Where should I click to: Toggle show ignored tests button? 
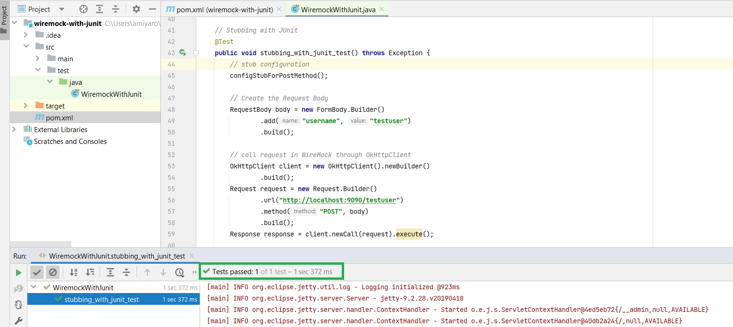tap(53, 272)
